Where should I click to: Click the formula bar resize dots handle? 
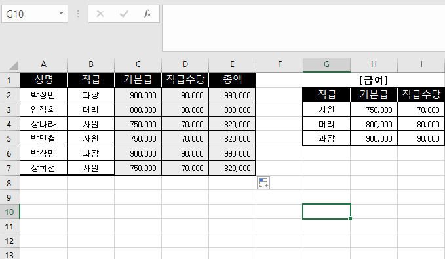pos(78,14)
